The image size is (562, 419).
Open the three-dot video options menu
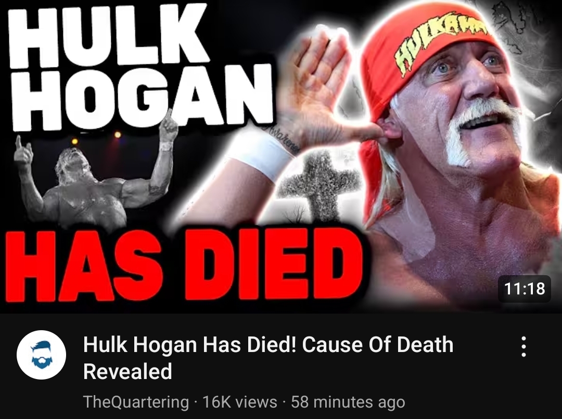pyautogui.click(x=523, y=346)
